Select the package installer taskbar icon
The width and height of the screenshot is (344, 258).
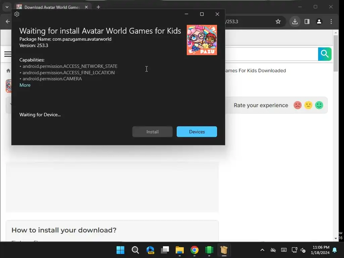pyautogui.click(x=224, y=250)
